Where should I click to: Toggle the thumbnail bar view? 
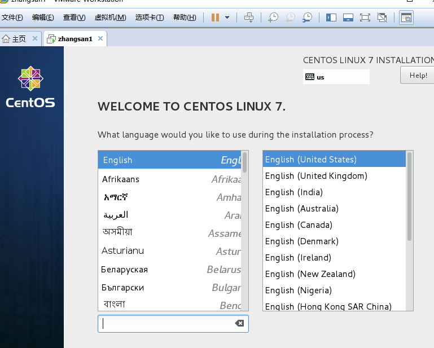coord(348,17)
